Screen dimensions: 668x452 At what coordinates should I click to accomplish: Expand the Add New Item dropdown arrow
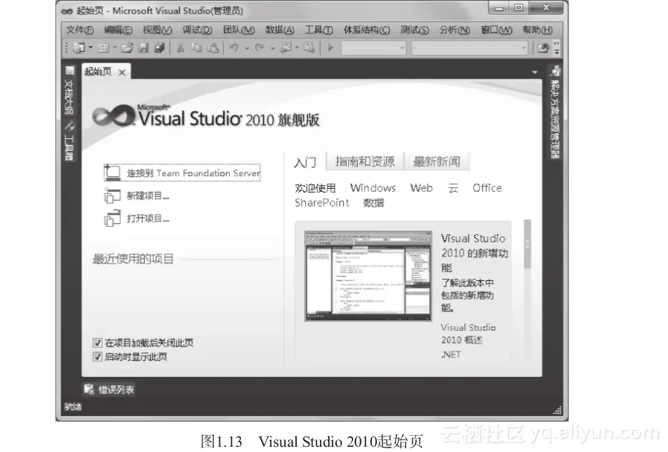click(x=114, y=48)
